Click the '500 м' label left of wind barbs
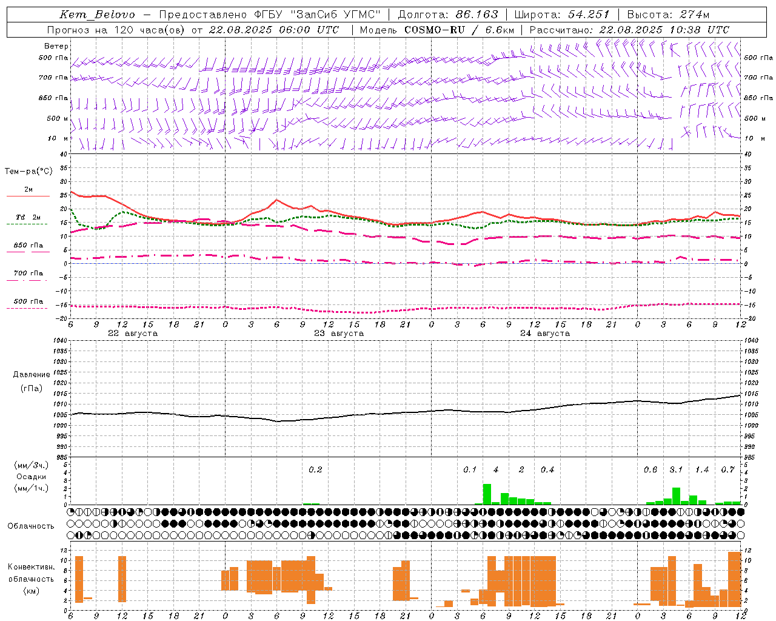This screenshot has width=776, height=621. point(58,118)
